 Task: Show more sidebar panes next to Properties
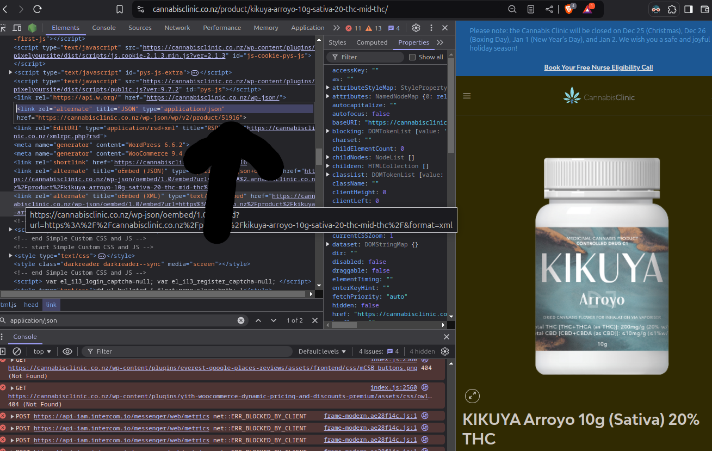tap(439, 42)
